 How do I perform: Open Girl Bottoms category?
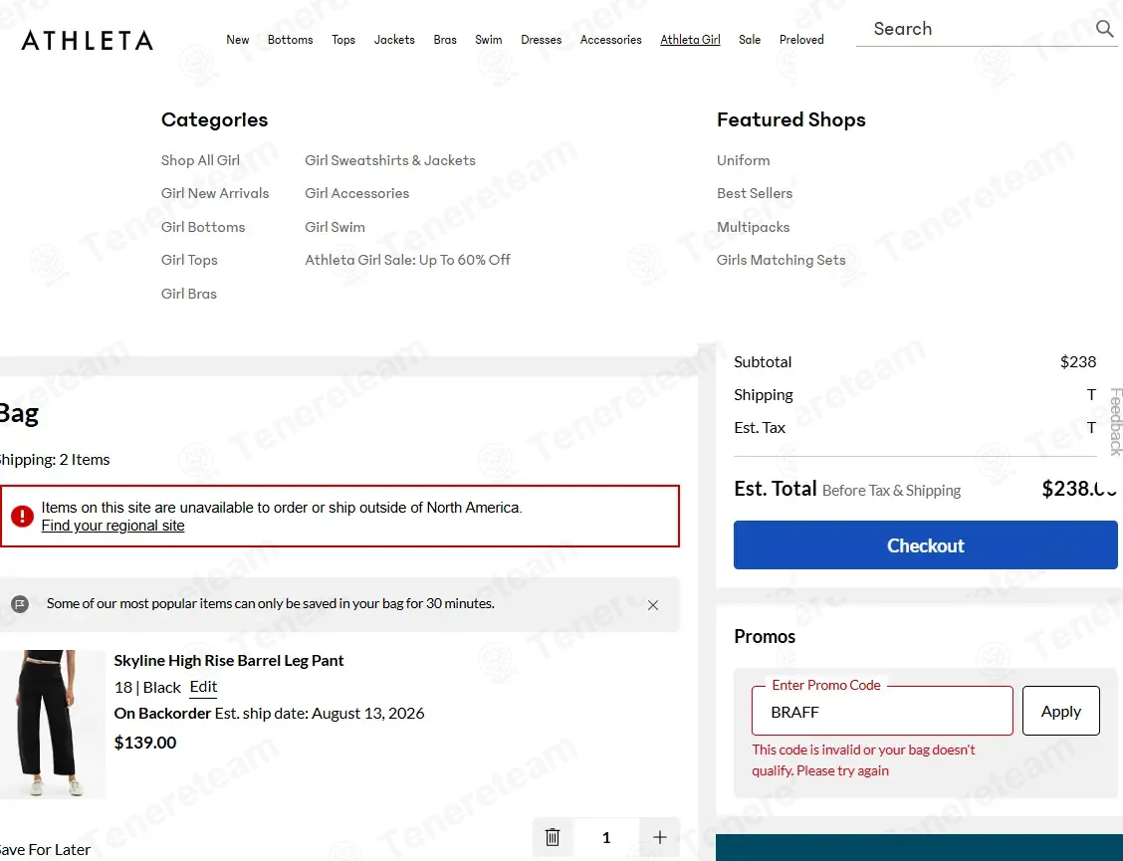(x=203, y=227)
